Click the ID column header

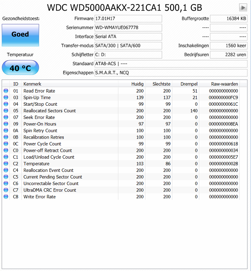tap(16, 84)
